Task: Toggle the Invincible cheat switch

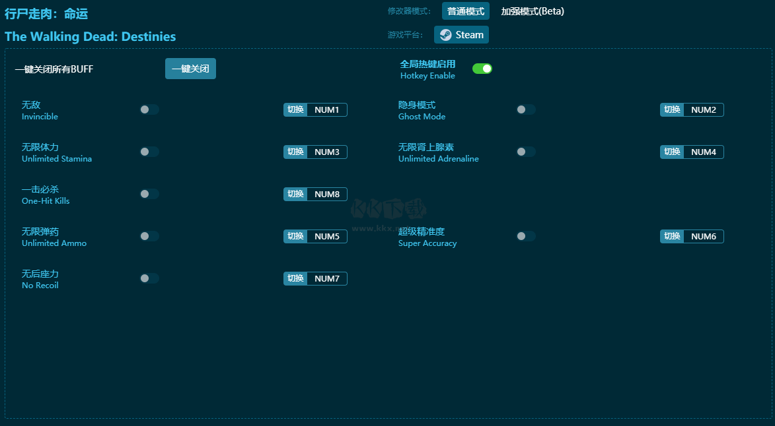Action: click(149, 109)
